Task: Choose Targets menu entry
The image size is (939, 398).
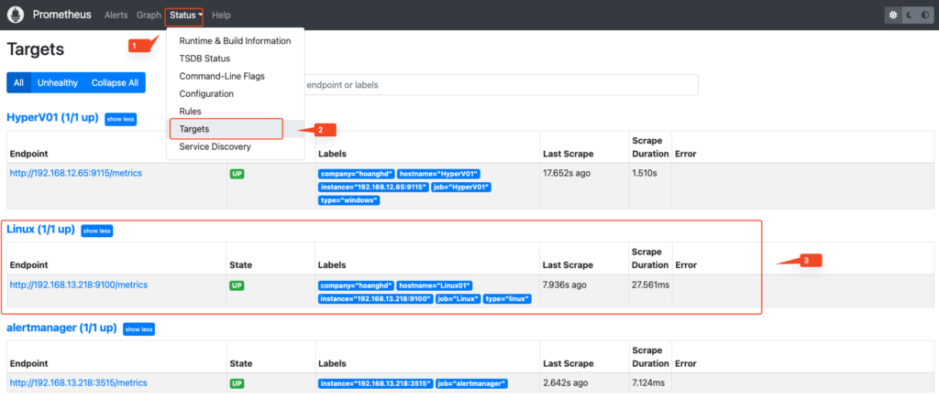Action: (x=236, y=128)
